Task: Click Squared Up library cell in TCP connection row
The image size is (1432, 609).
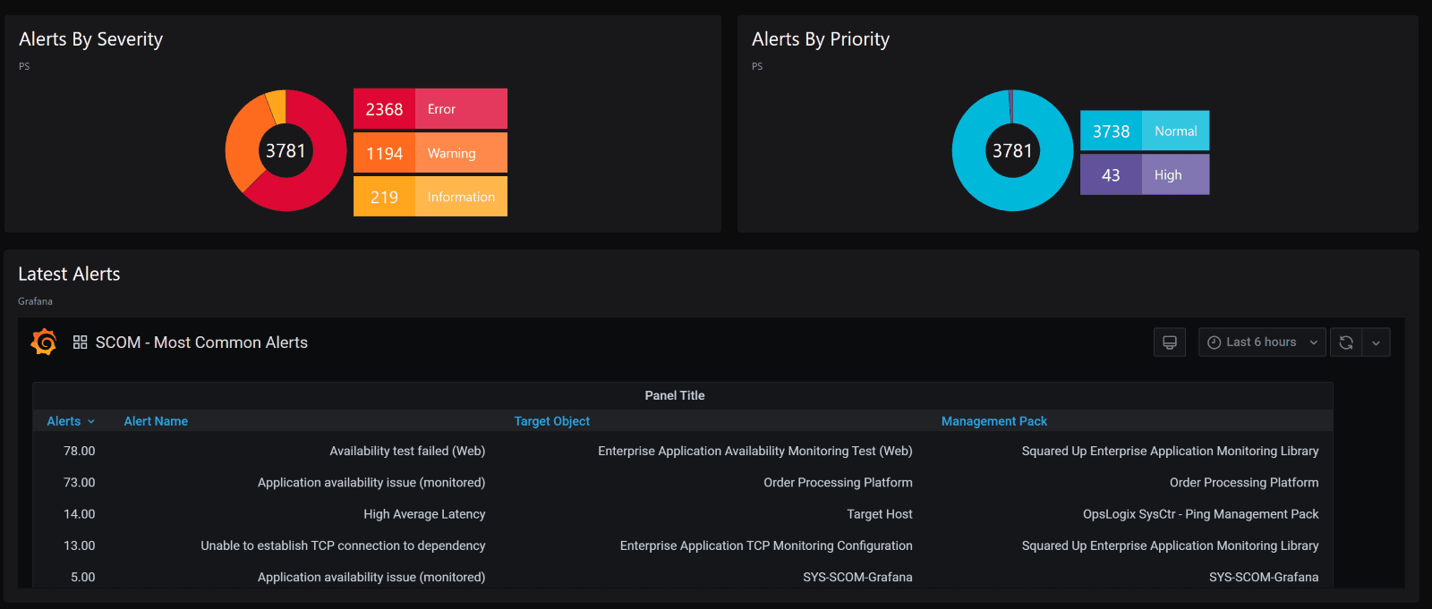Action: [1170, 546]
